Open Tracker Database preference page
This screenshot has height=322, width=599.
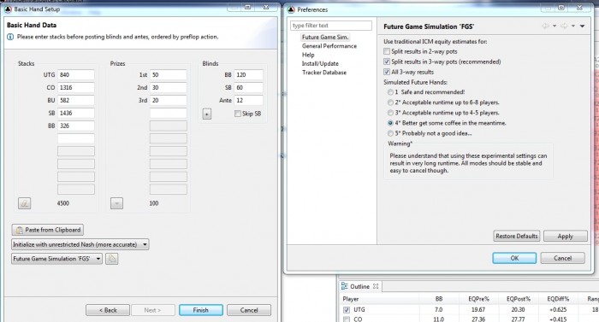(x=324, y=73)
